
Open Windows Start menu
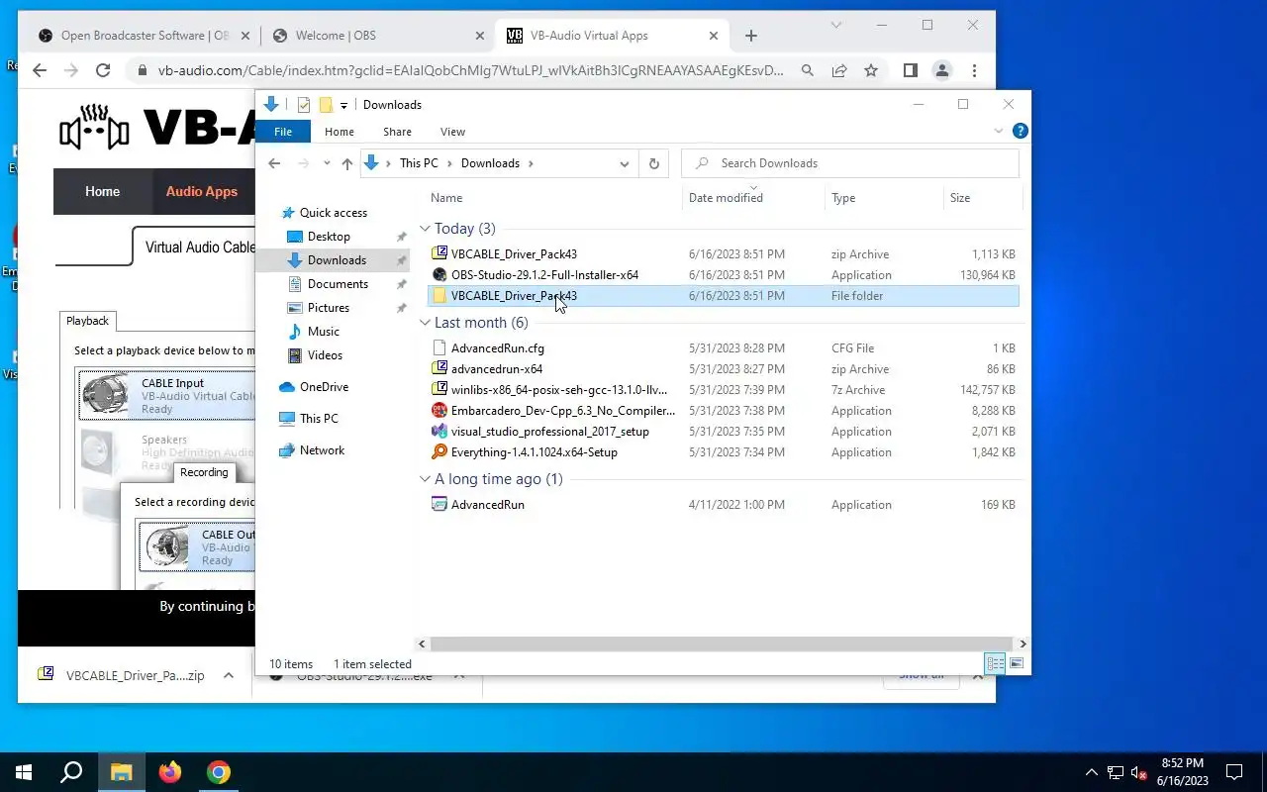[x=24, y=772]
